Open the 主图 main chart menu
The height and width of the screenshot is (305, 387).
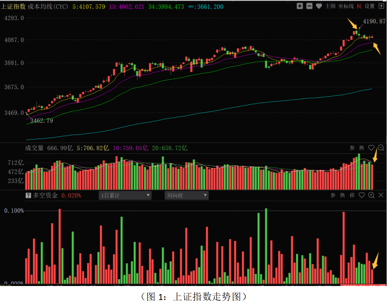[330, 6]
